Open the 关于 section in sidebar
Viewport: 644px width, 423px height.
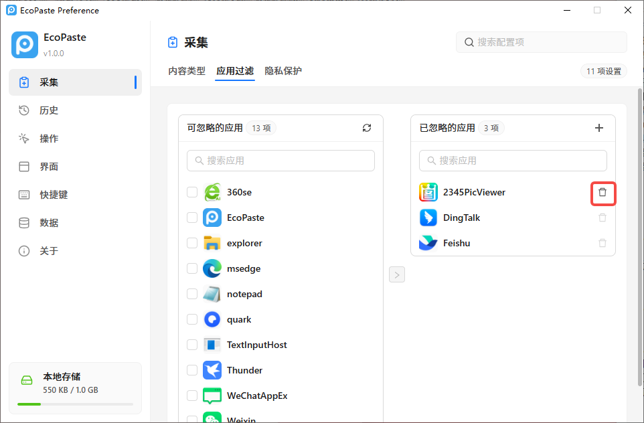pyautogui.click(x=75, y=251)
